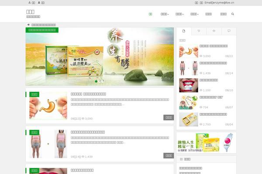The width and height of the screenshot is (262, 174).
Task: Select the comment bubble sidebar tab
Action: [x=229, y=31]
